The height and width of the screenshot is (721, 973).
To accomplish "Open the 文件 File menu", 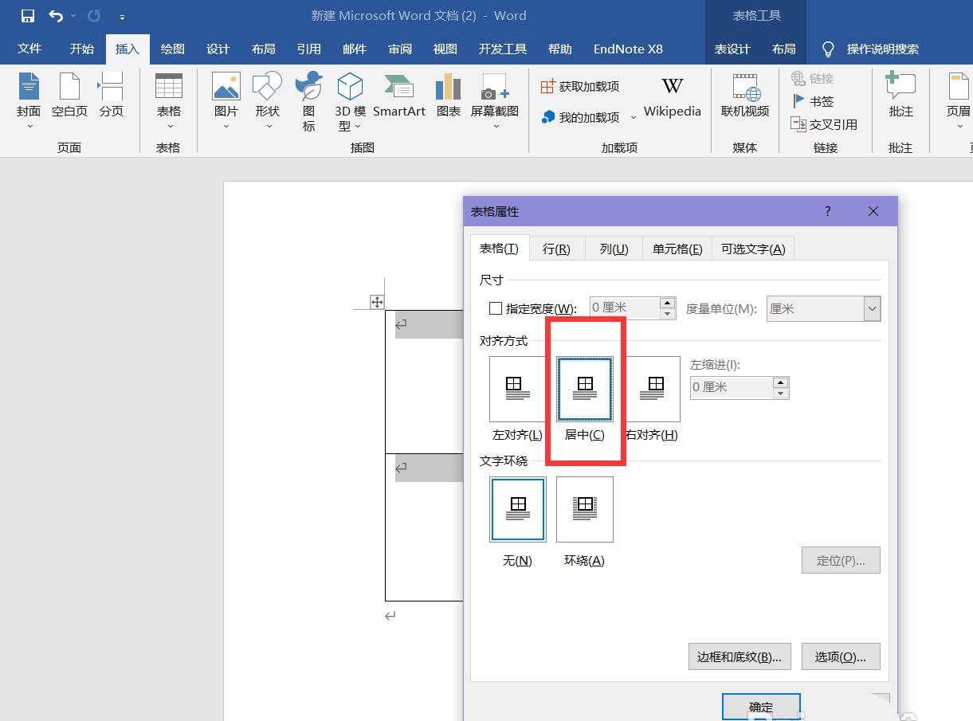I will tap(29, 49).
